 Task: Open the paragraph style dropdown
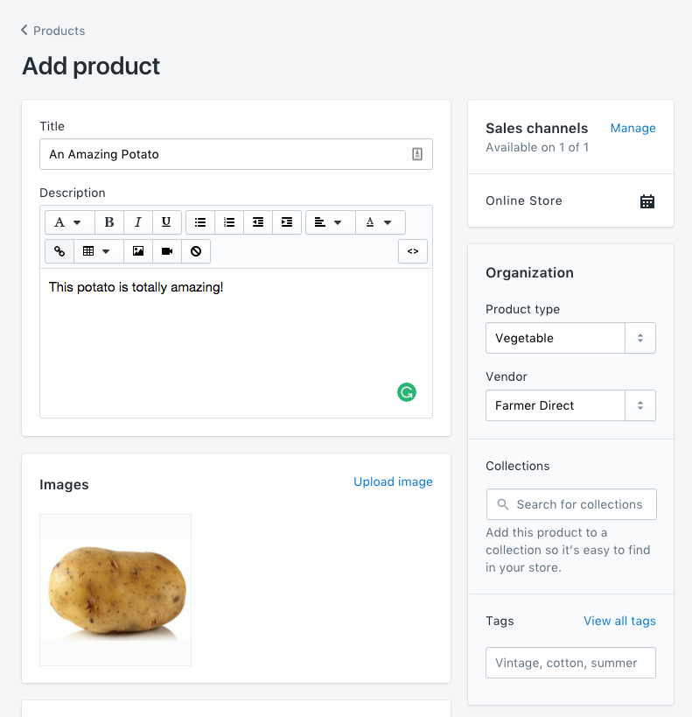[68, 221]
